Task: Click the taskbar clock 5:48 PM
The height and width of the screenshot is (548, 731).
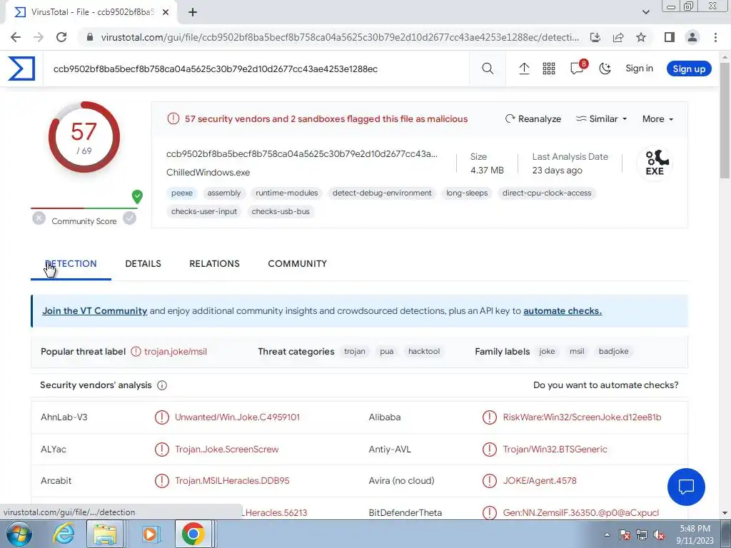Action: 695,534
